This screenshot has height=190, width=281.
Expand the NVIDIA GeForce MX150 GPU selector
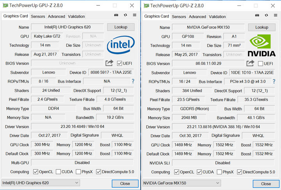pos(181,183)
